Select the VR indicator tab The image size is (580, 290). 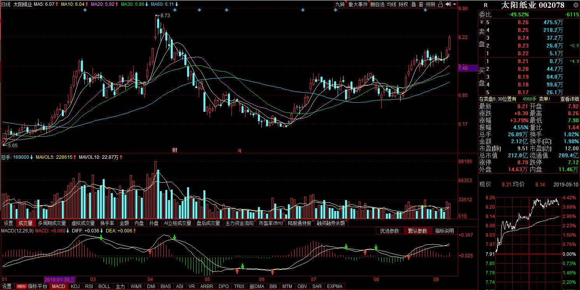tap(191, 286)
